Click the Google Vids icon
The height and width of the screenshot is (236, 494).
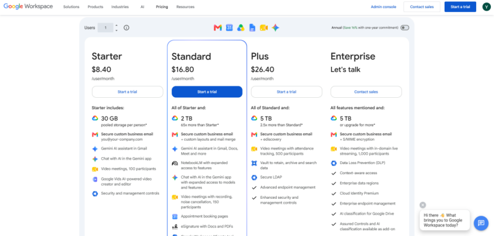pyautogui.click(x=95, y=179)
